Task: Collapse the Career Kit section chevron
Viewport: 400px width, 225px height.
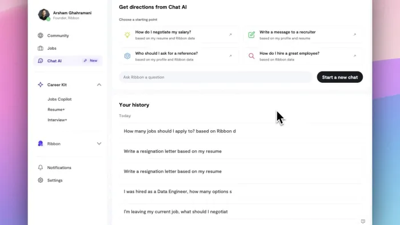Action: pos(99,85)
